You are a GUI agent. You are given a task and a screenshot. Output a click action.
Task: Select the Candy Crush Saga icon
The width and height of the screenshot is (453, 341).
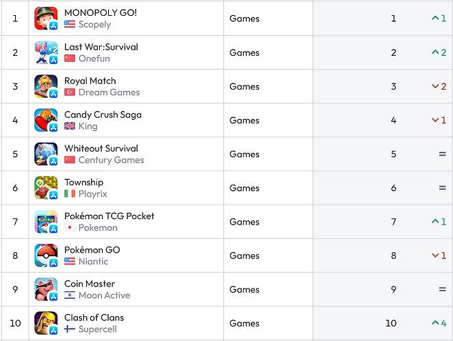46,120
